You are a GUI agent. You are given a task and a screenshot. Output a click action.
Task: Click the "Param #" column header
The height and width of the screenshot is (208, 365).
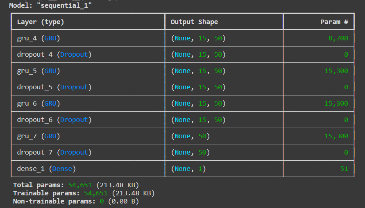pos(334,22)
